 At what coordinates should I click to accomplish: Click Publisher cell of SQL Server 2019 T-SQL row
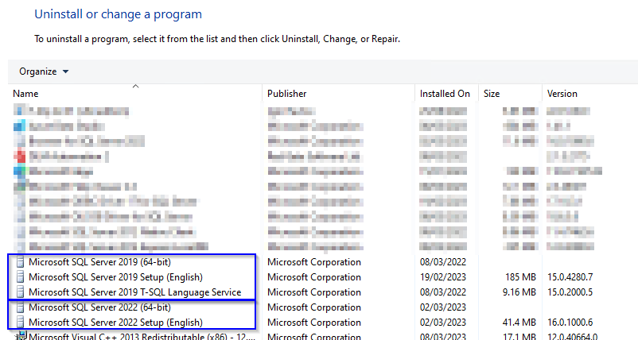tap(313, 292)
